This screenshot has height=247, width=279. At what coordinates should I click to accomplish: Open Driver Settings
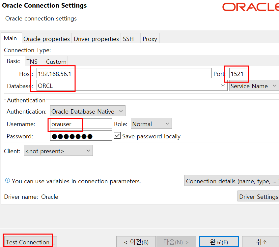(x=258, y=196)
